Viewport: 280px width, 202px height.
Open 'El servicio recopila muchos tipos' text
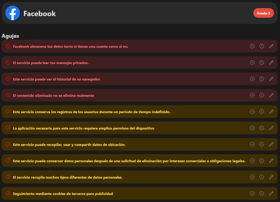[68, 177]
